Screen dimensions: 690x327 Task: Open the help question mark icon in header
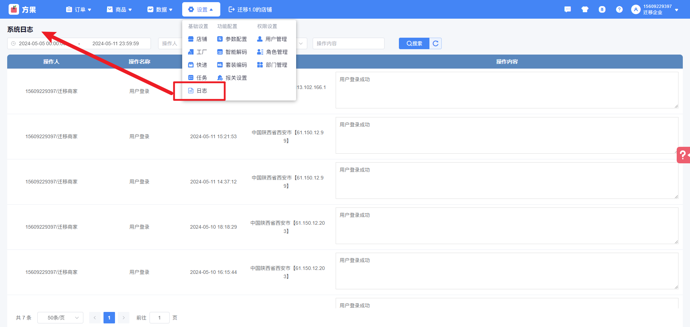click(x=619, y=10)
